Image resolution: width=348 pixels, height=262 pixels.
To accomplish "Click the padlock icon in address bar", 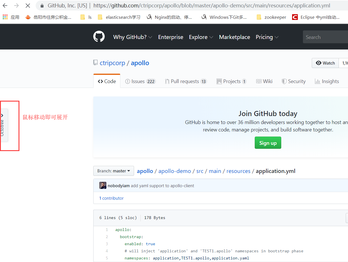I will [x=42, y=5].
